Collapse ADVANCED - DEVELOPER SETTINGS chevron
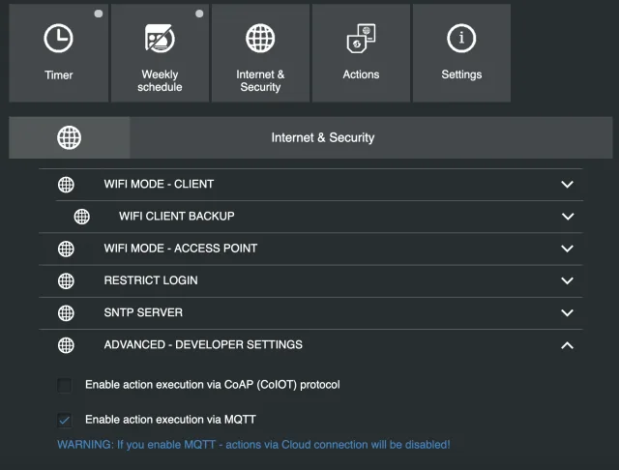The height and width of the screenshot is (470, 619). pos(568,345)
